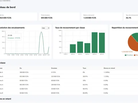Click the Taux de recouvrement par classe heading

tap(70, 28)
